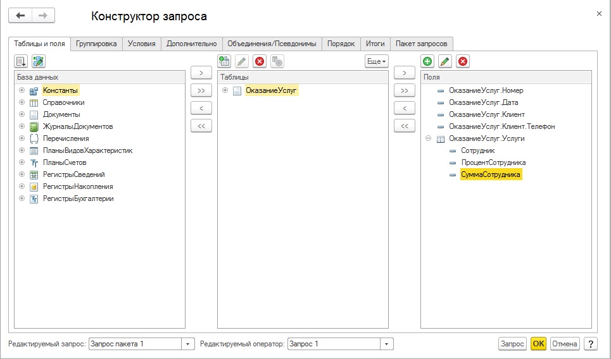Open the Еще dropdown menu
The height and width of the screenshot is (359, 611).
click(377, 61)
